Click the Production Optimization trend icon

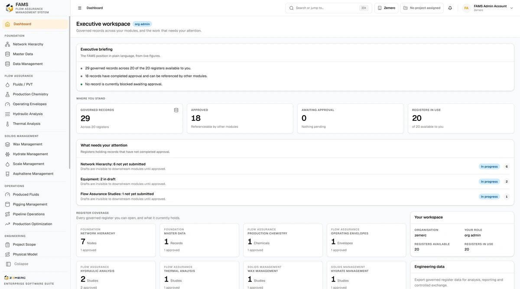click(x=7, y=224)
